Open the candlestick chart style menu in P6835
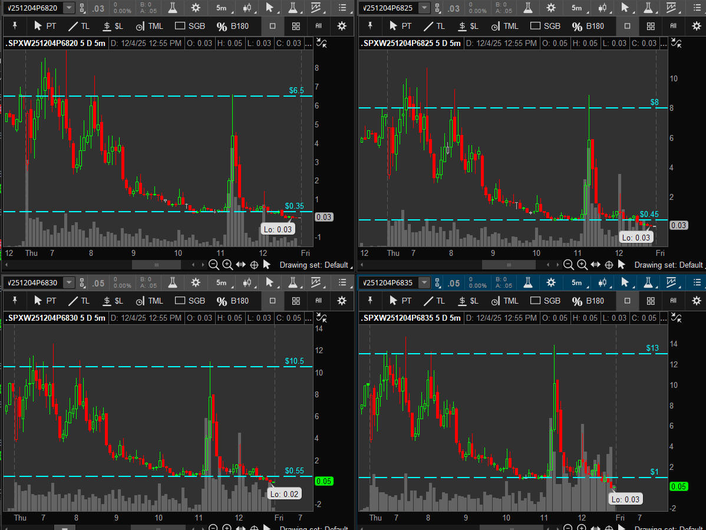This screenshot has width=706, height=530. 603,282
